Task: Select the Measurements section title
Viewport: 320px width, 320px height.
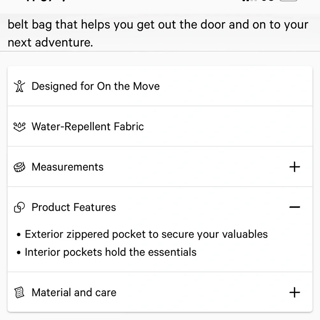Action: pos(68,167)
